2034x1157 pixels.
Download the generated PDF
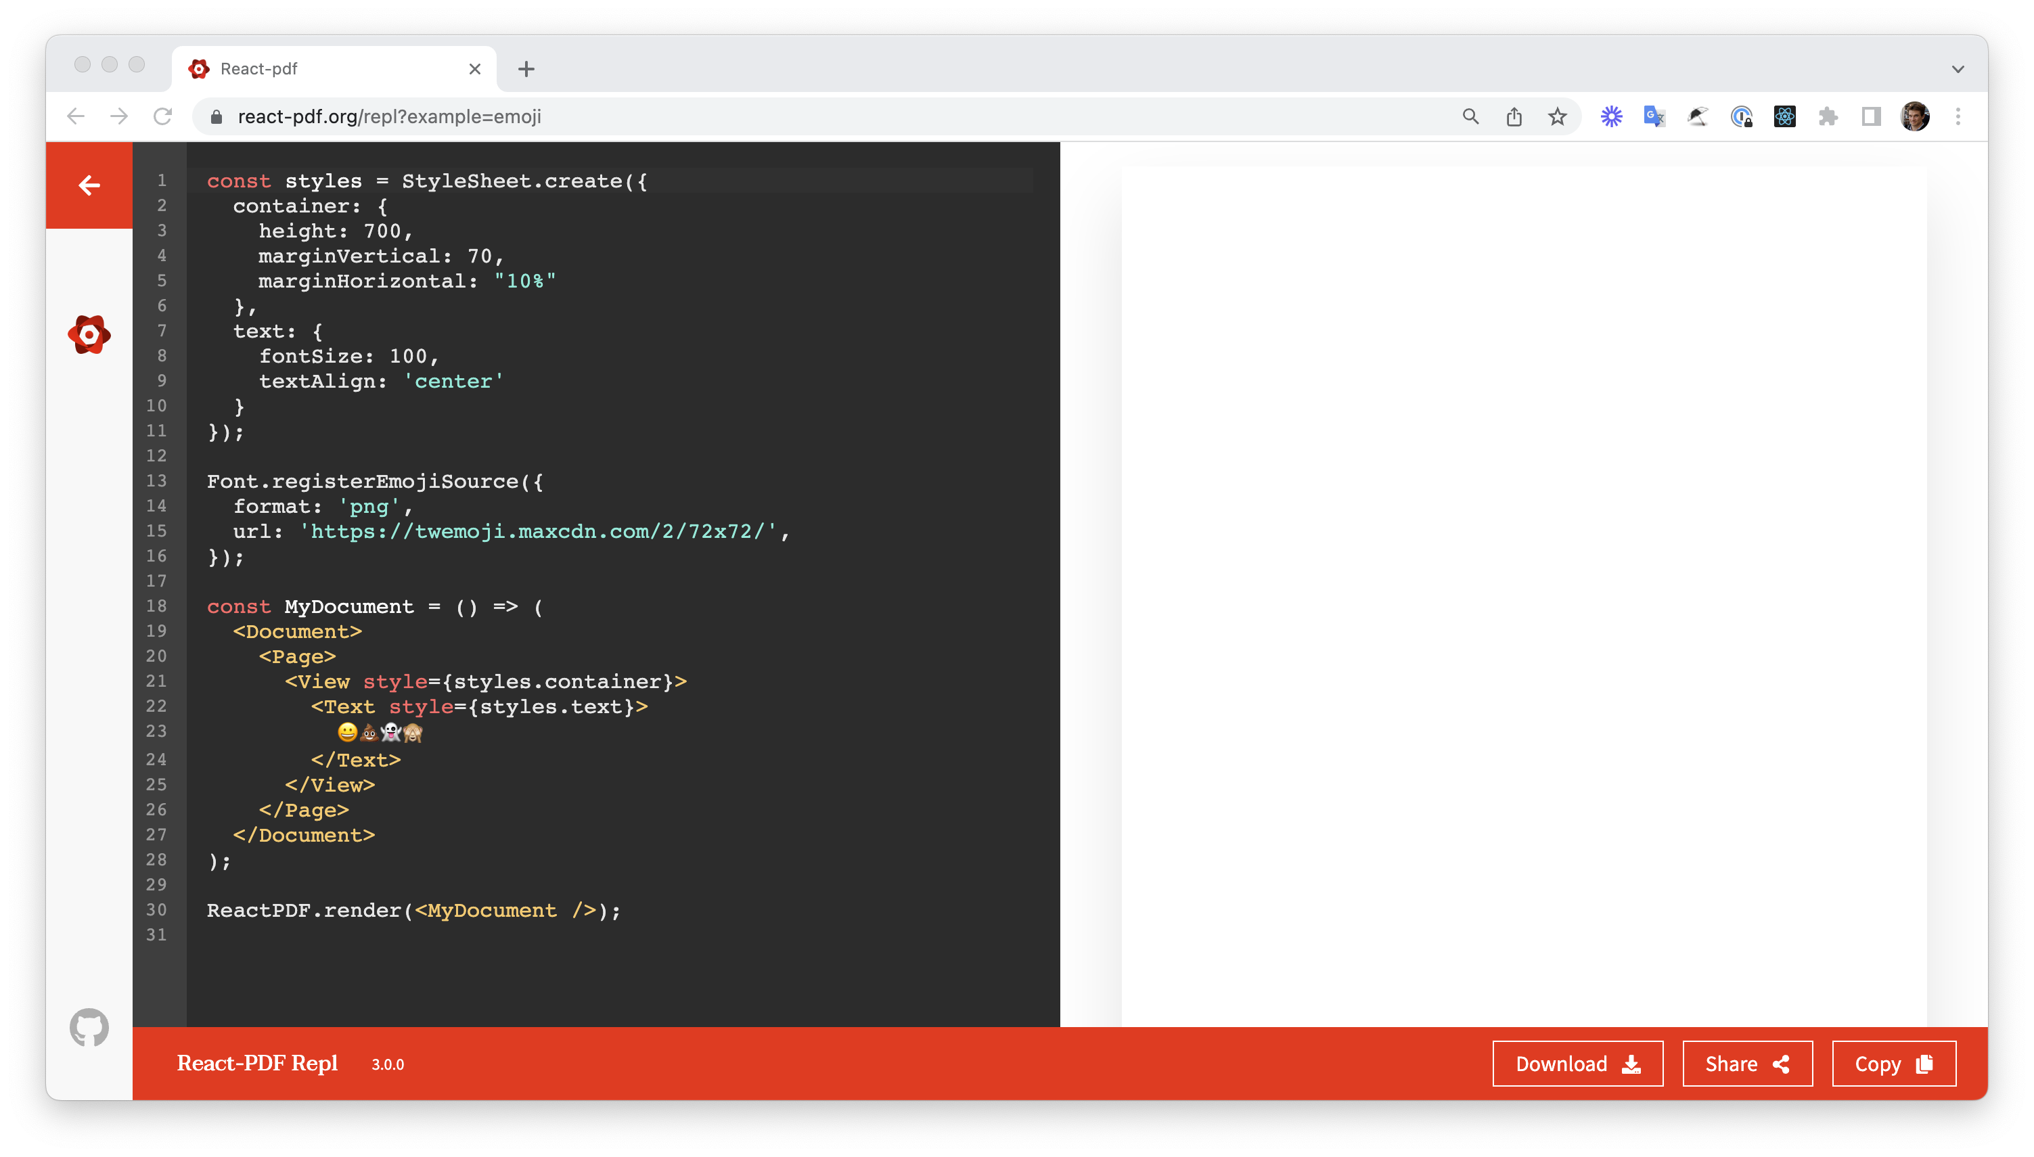[x=1577, y=1063]
